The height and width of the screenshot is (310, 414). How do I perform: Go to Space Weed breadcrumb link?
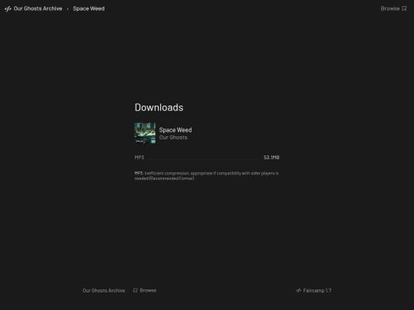point(89,8)
